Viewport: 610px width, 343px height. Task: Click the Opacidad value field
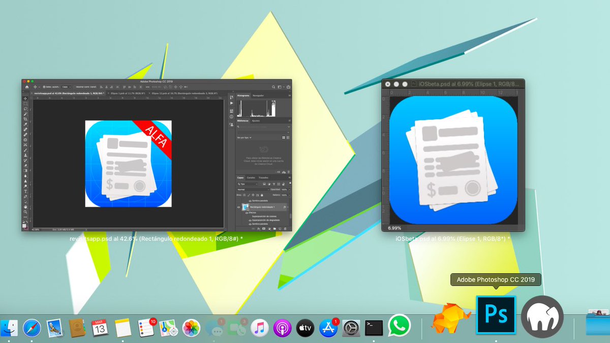[284, 190]
